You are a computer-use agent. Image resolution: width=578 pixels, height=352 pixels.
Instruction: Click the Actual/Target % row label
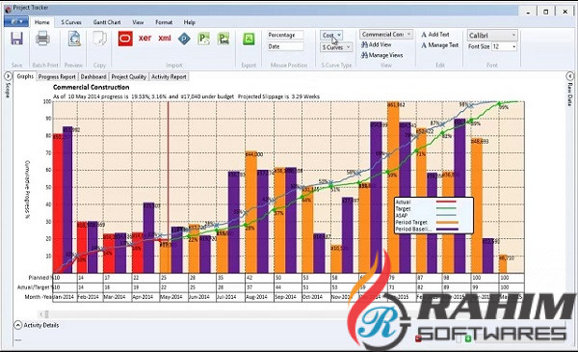tap(35, 287)
